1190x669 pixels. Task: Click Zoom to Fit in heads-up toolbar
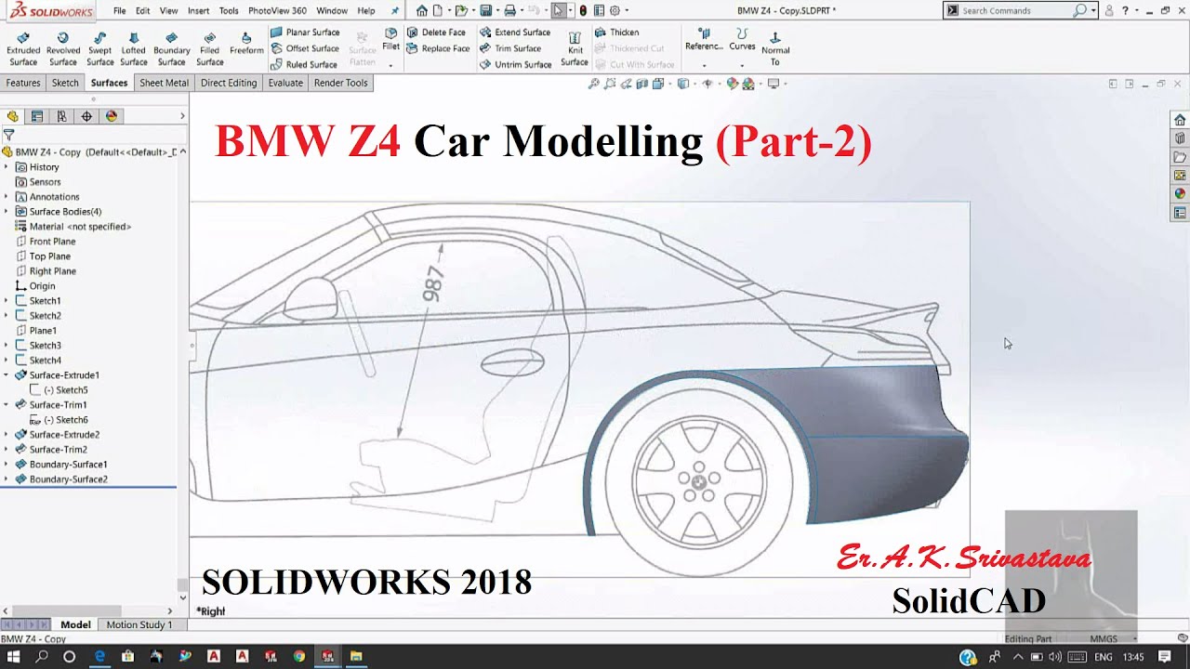[x=594, y=84]
